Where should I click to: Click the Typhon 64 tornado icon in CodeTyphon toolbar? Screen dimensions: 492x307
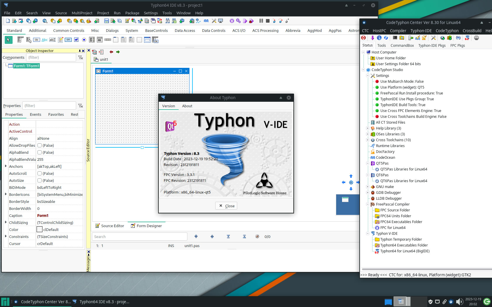467,38
